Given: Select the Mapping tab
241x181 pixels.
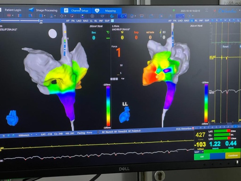Looking at the screenshot, I should coord(107,11).
